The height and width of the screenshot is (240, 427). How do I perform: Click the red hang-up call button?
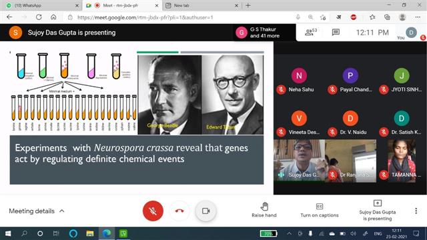[x=179, y=211]
